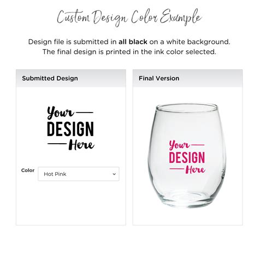The image size is (259, 259).
Task: Click the base of the wine glass
Action: [187, 201]
